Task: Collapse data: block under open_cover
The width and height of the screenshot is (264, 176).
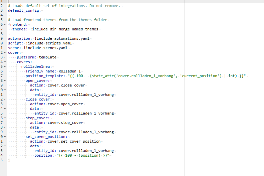Action: pos(5,90)
